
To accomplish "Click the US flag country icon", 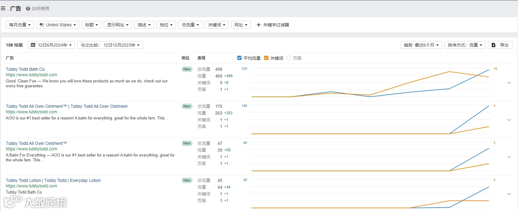I will coord(42,25).
